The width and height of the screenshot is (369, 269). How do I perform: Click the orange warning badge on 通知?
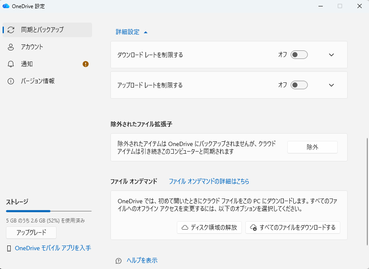point(86,64)
